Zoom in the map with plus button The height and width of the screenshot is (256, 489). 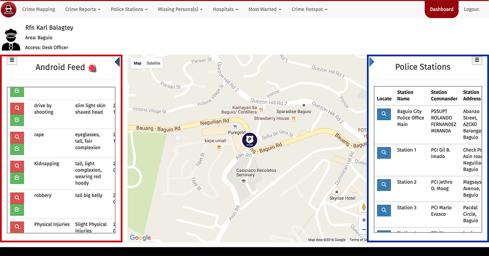[x=364, y=220]
